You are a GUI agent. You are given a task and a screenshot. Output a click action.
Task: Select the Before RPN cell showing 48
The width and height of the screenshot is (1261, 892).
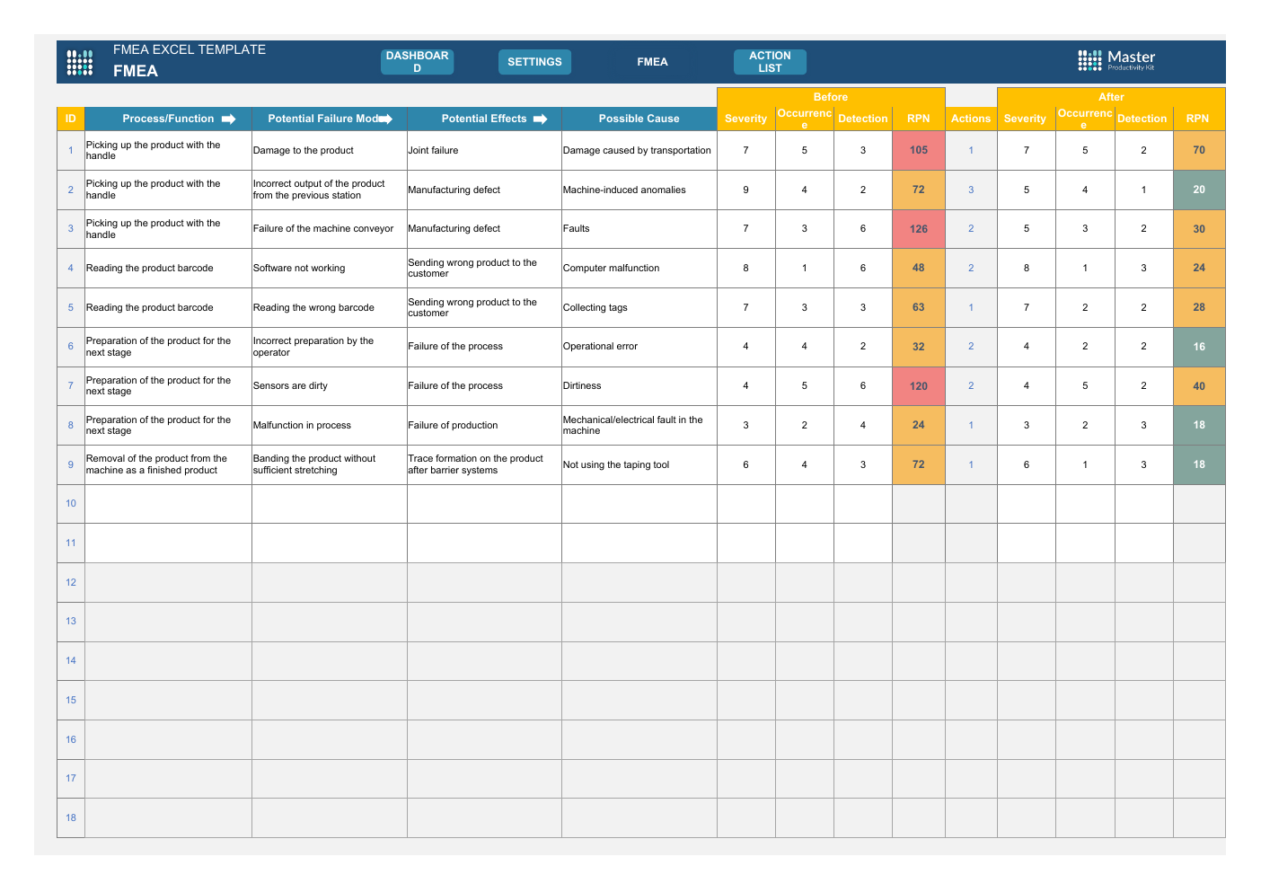919,268
